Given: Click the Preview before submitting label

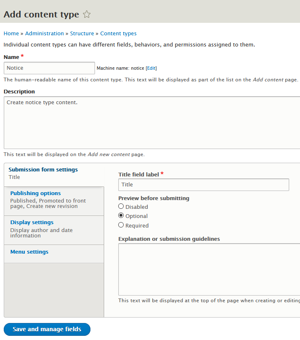Looking at the screenshot, I should [154, 198].
